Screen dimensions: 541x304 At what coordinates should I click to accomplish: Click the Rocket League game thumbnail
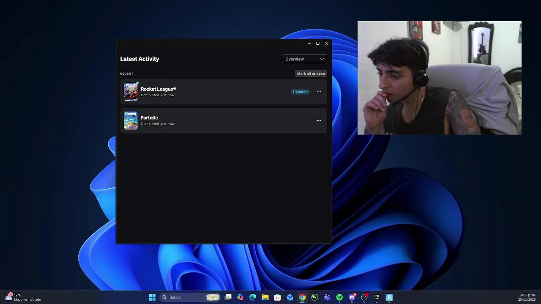[131, 92]
